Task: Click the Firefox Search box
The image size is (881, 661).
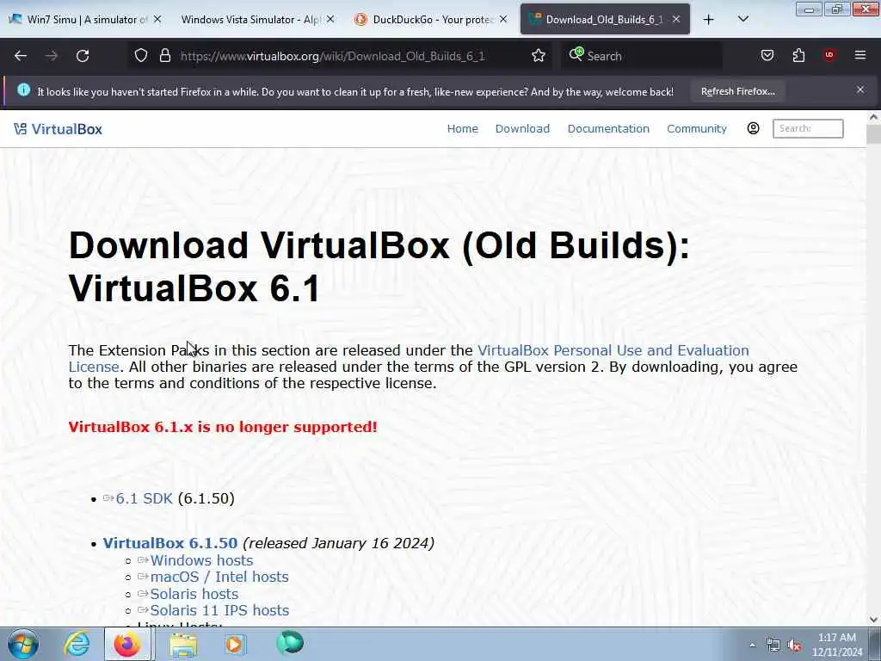Action: tap(641, 56)
